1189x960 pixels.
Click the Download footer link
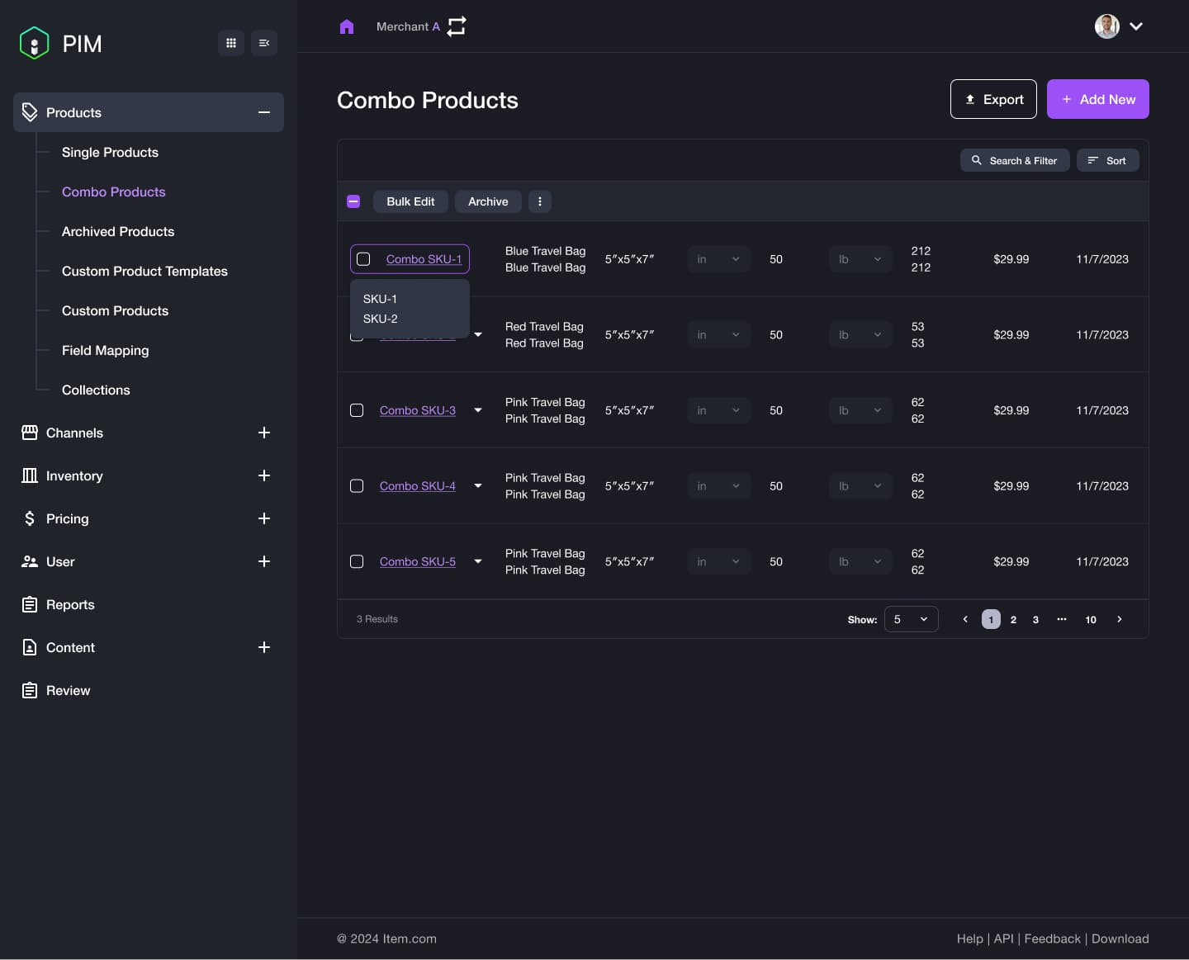[1120, 939]
